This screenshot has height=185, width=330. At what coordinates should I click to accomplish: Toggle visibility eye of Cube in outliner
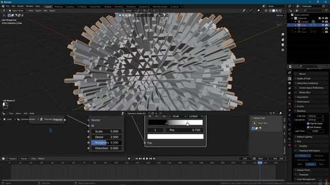click(x=323, y=25)
